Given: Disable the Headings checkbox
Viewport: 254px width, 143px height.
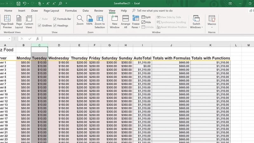Looking at the screenshot, I should (x=55, y=26).
